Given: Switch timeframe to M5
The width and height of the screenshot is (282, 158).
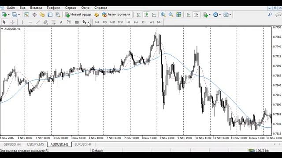Looking at the screenshot, I should coord(105,22).
